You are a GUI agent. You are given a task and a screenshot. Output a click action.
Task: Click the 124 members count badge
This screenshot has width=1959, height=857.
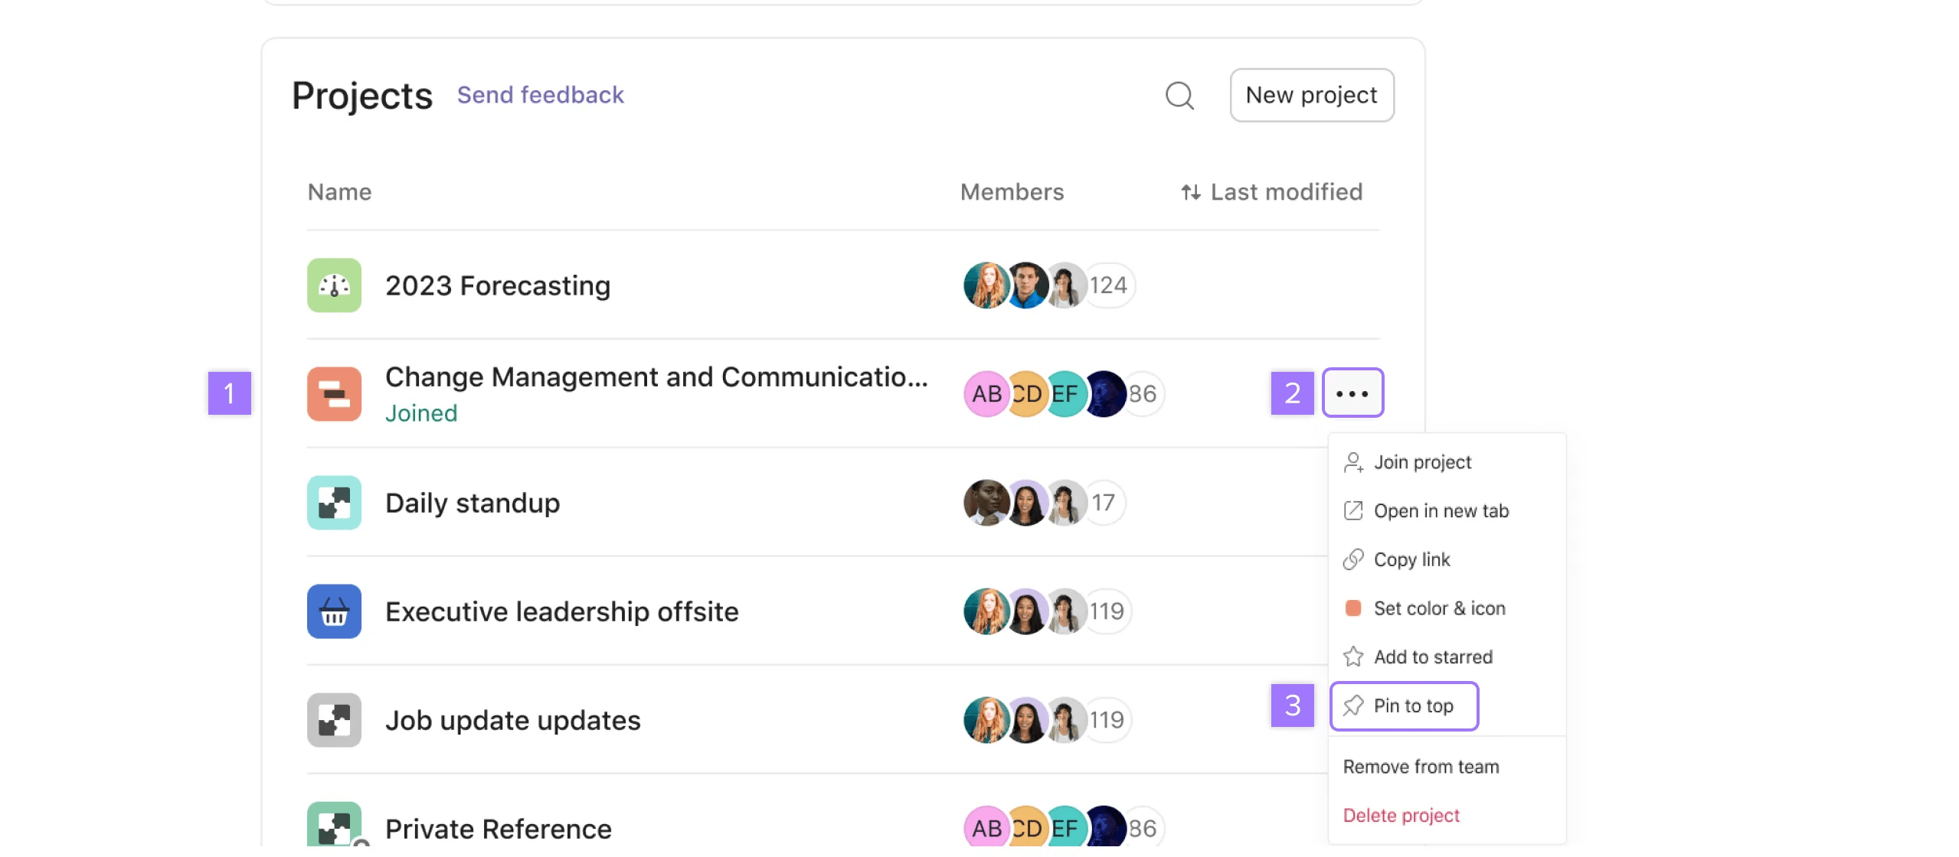click(x=1109, y=285)
